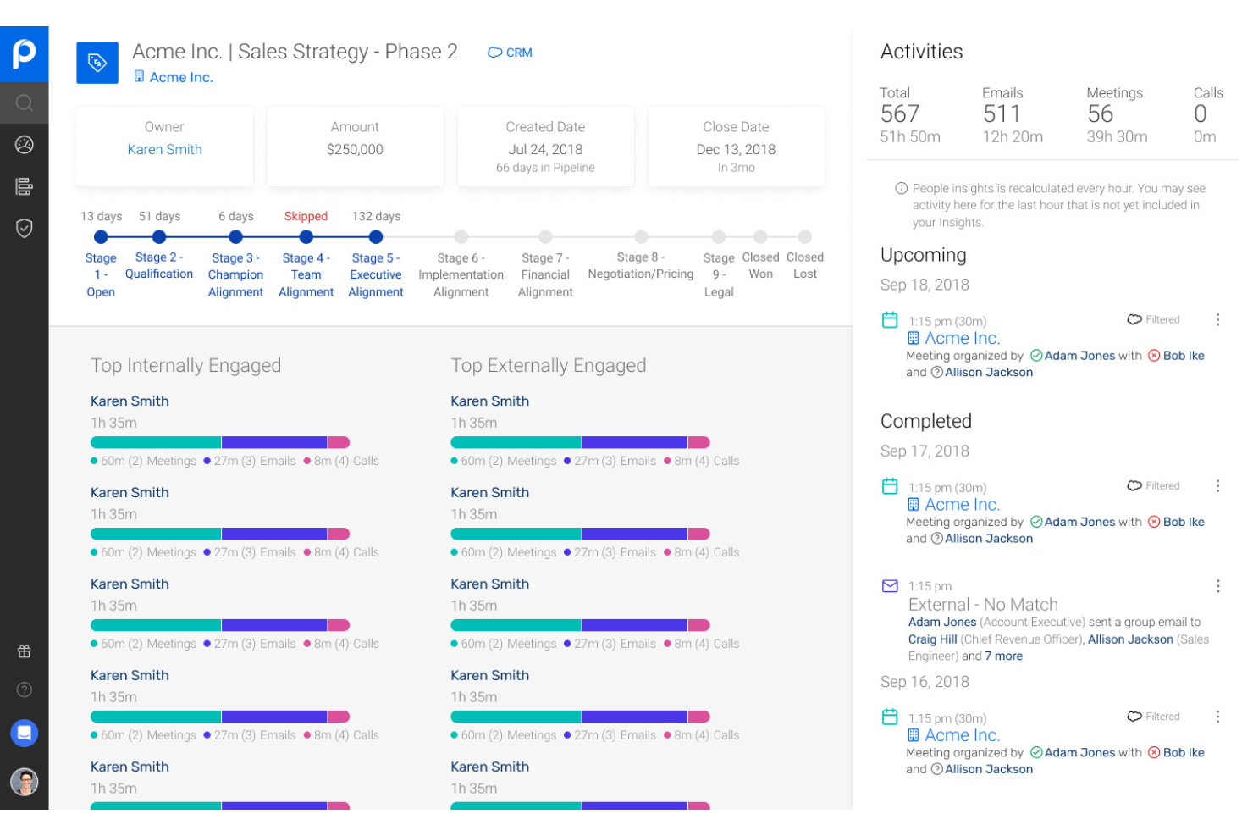
Task: Open Bob Ike in Sep 18 meeting
Action: tap(1183, 356)
